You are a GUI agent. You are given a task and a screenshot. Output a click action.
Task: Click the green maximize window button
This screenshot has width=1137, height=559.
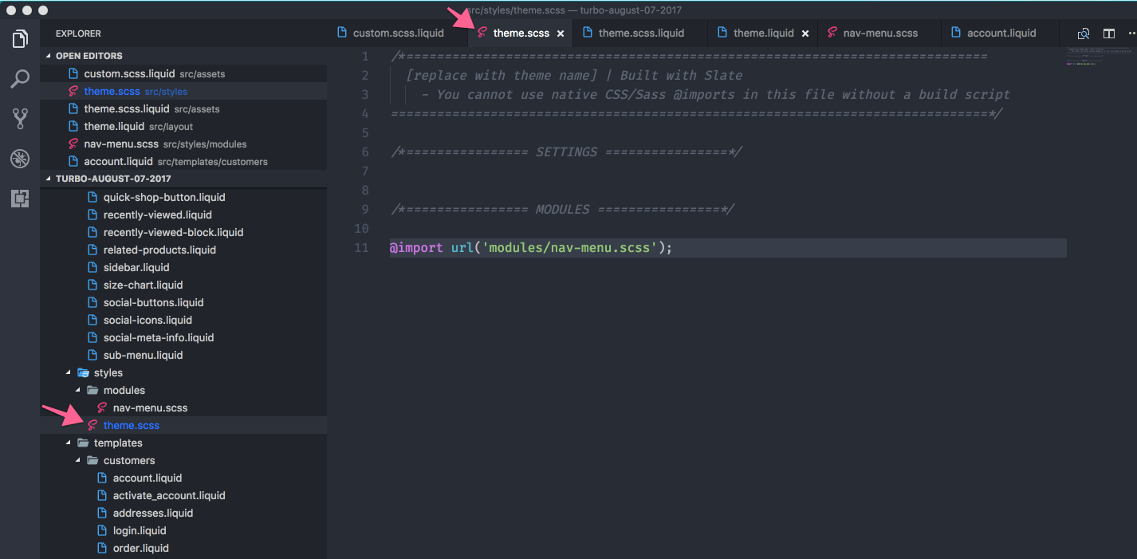point(43,10)
